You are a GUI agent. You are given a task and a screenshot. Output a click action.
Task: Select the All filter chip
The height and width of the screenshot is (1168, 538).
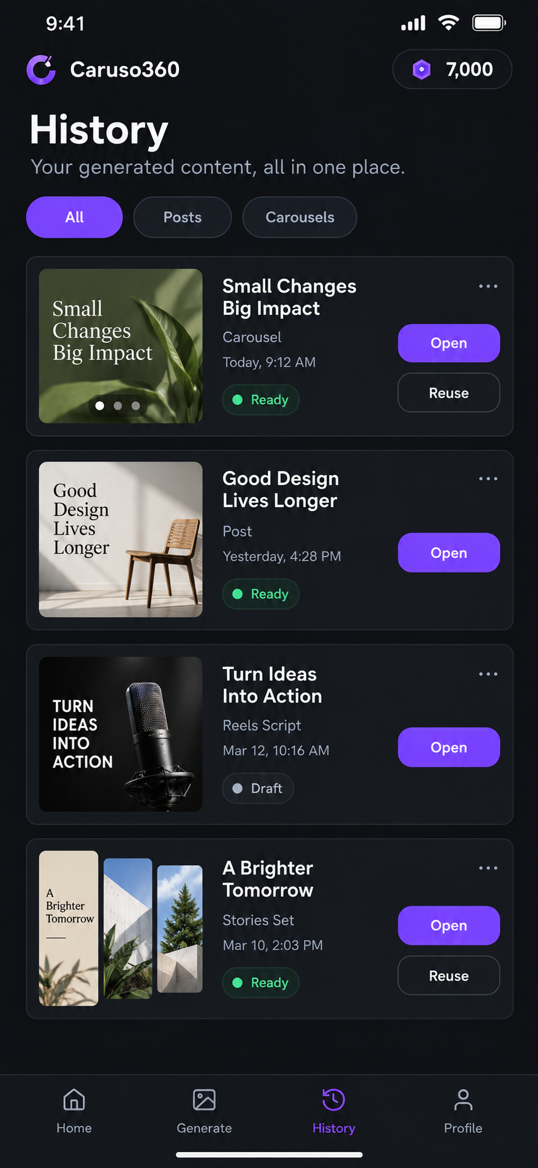pyautogui.click(x=74, y=217)
